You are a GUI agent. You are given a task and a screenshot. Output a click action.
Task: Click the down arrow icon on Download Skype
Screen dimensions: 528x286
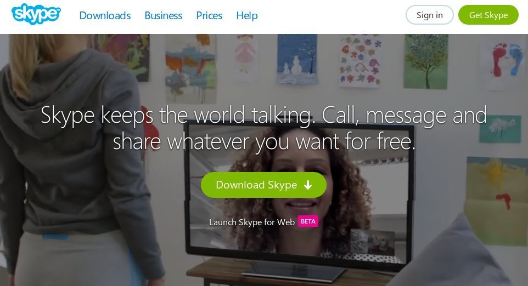tap(308, 185)
